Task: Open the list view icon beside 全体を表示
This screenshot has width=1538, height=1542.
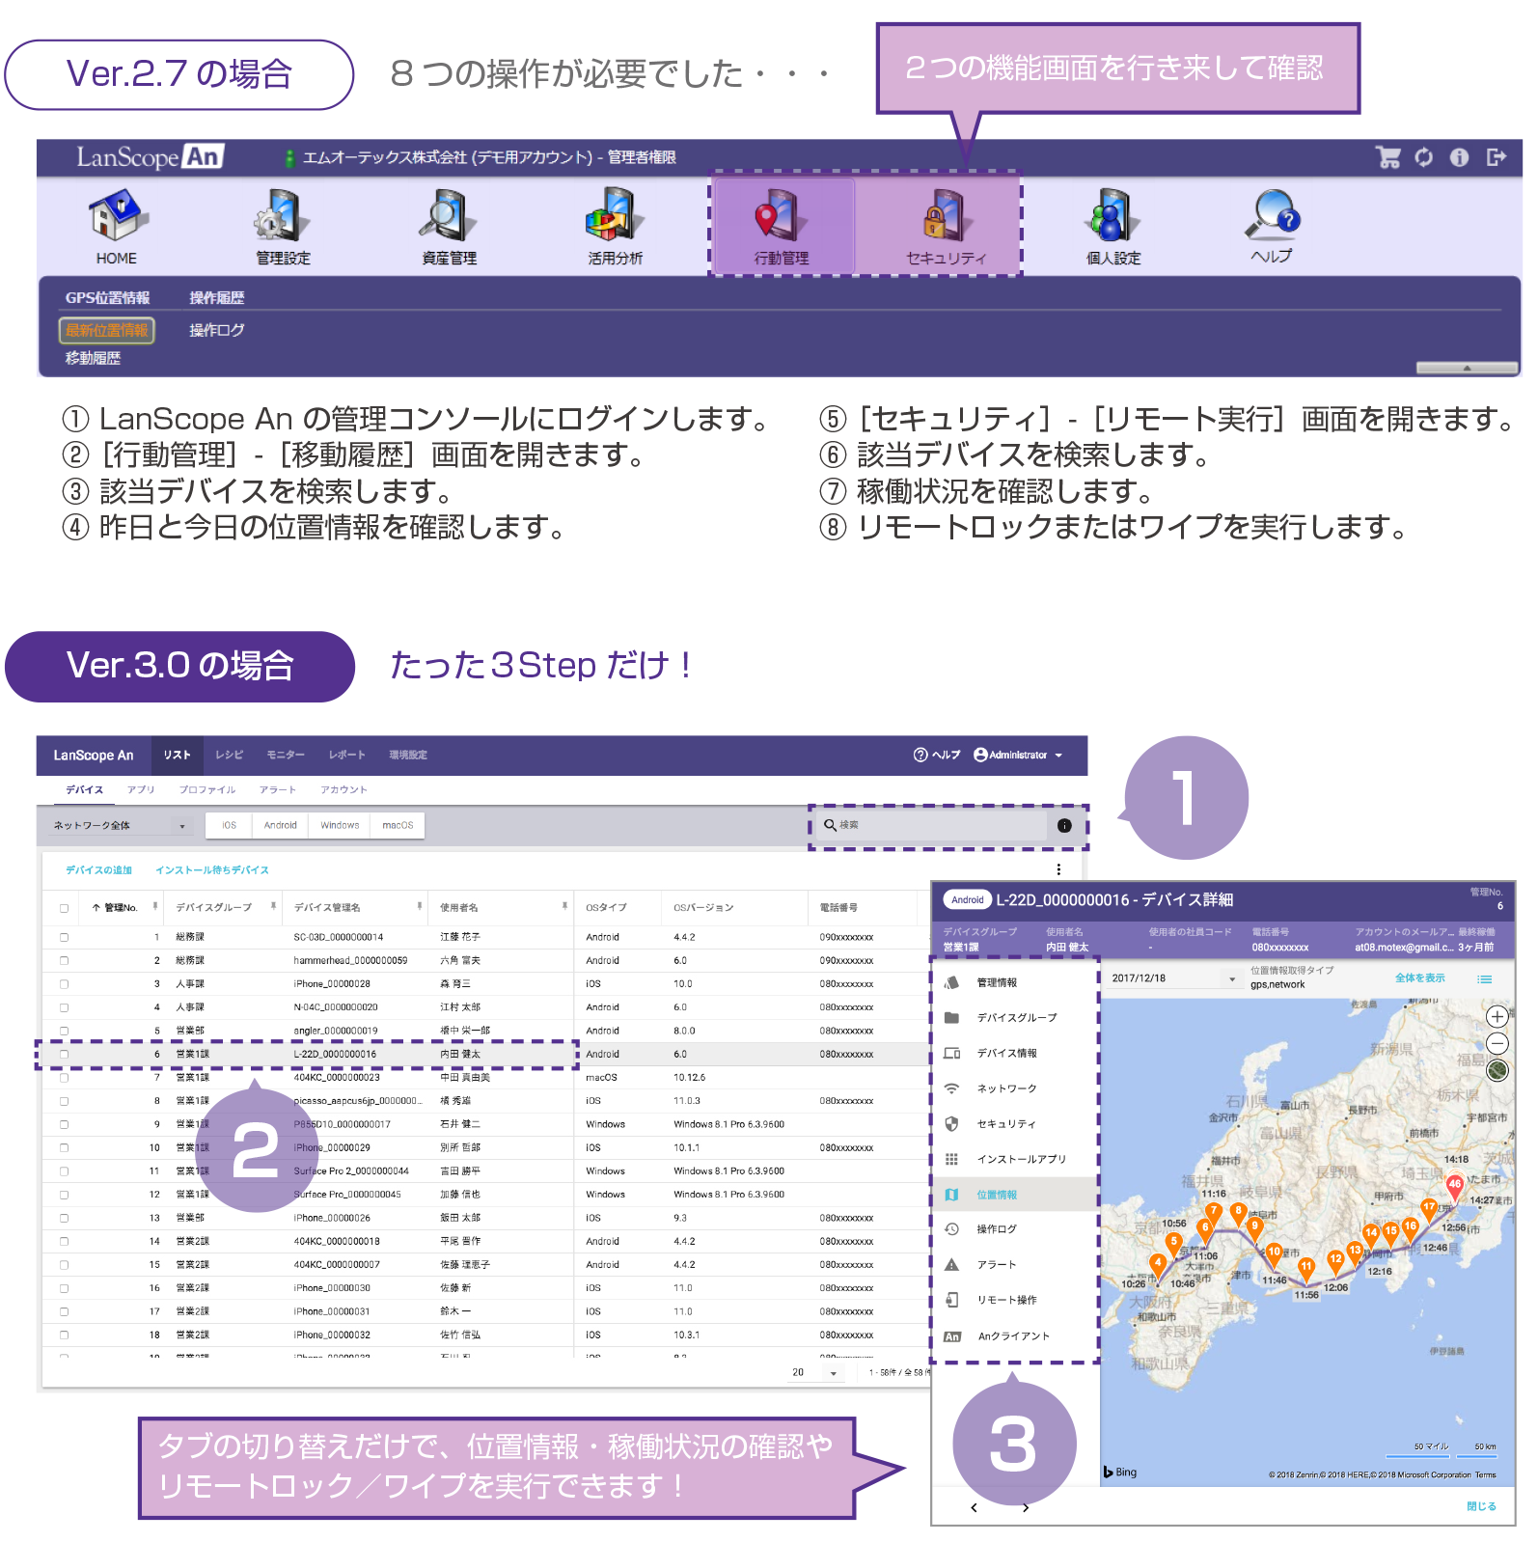Action: point(1484,979)
